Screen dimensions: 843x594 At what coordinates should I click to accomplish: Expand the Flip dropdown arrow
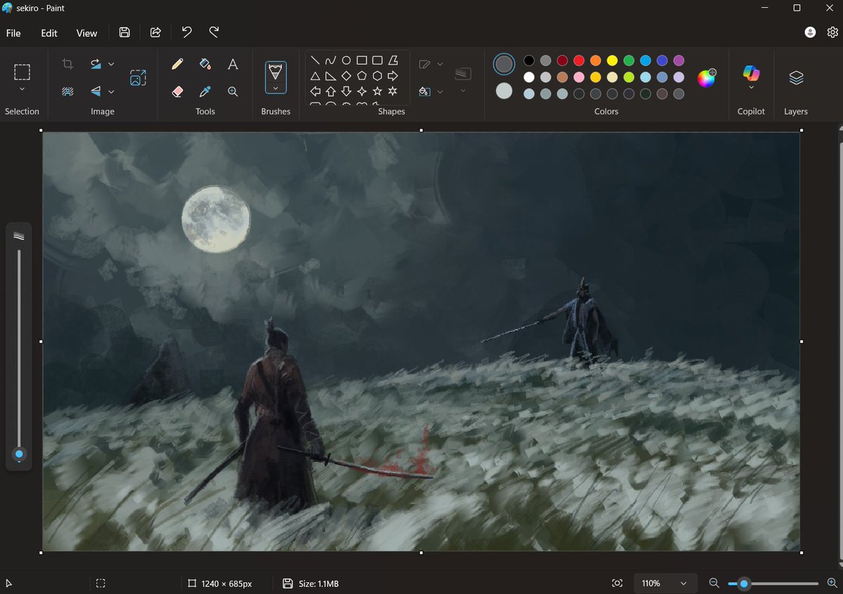coord(111,91)
